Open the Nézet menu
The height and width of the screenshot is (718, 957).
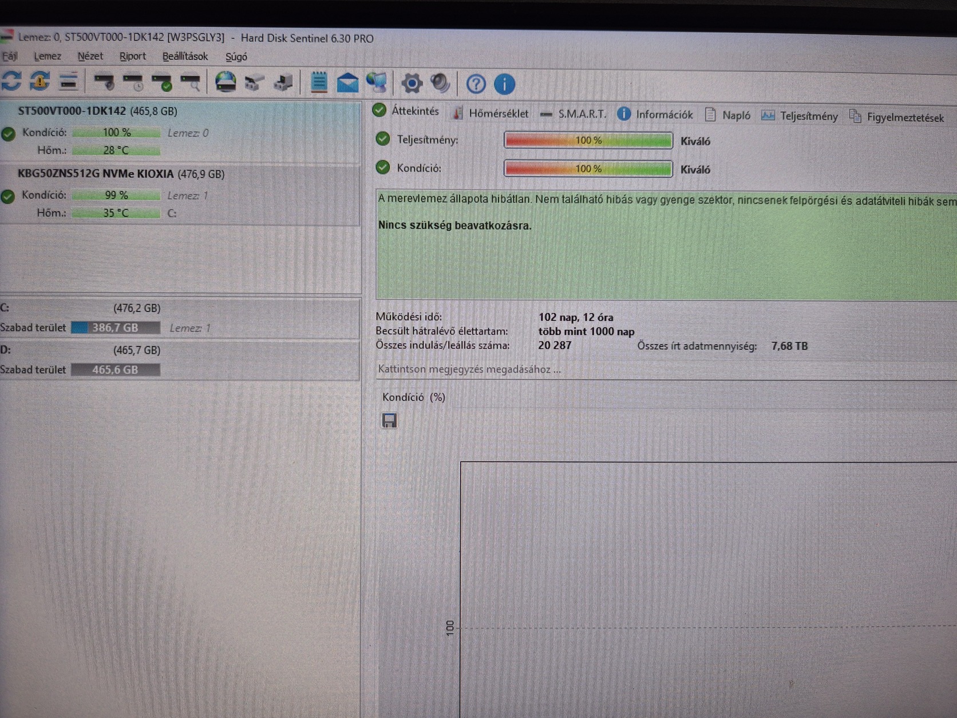coord(90,56)
